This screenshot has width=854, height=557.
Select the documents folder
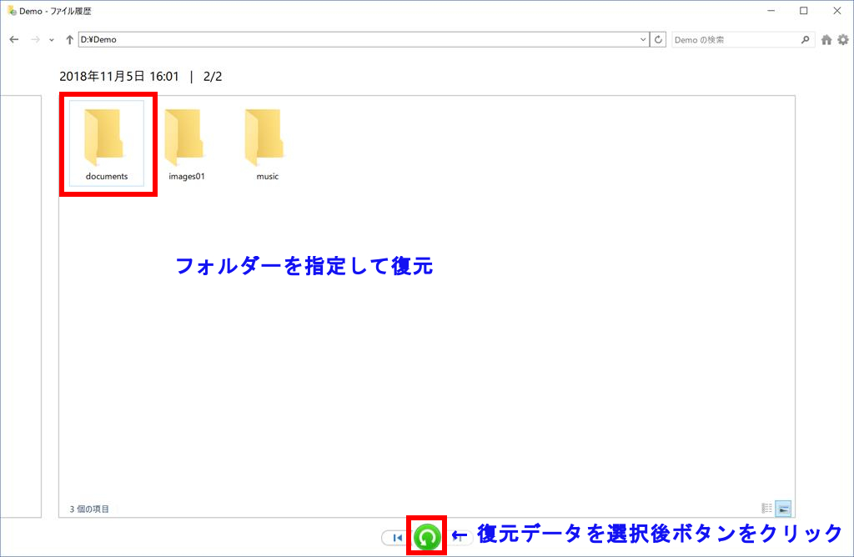pyautogui.click(x=107, y=143)
